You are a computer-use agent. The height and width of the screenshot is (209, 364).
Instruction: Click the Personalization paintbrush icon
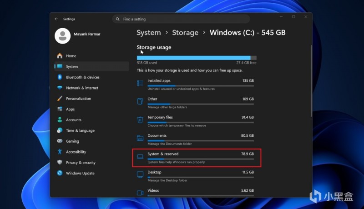click(60, 99)
